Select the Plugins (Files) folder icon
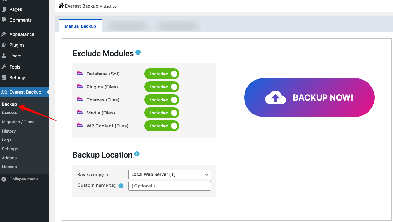The image size is (393, 222). pos(80,87)
